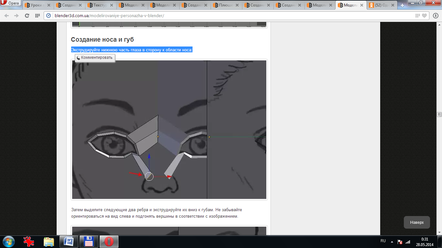Open the red splat app in taskbar

click(29, 242)
